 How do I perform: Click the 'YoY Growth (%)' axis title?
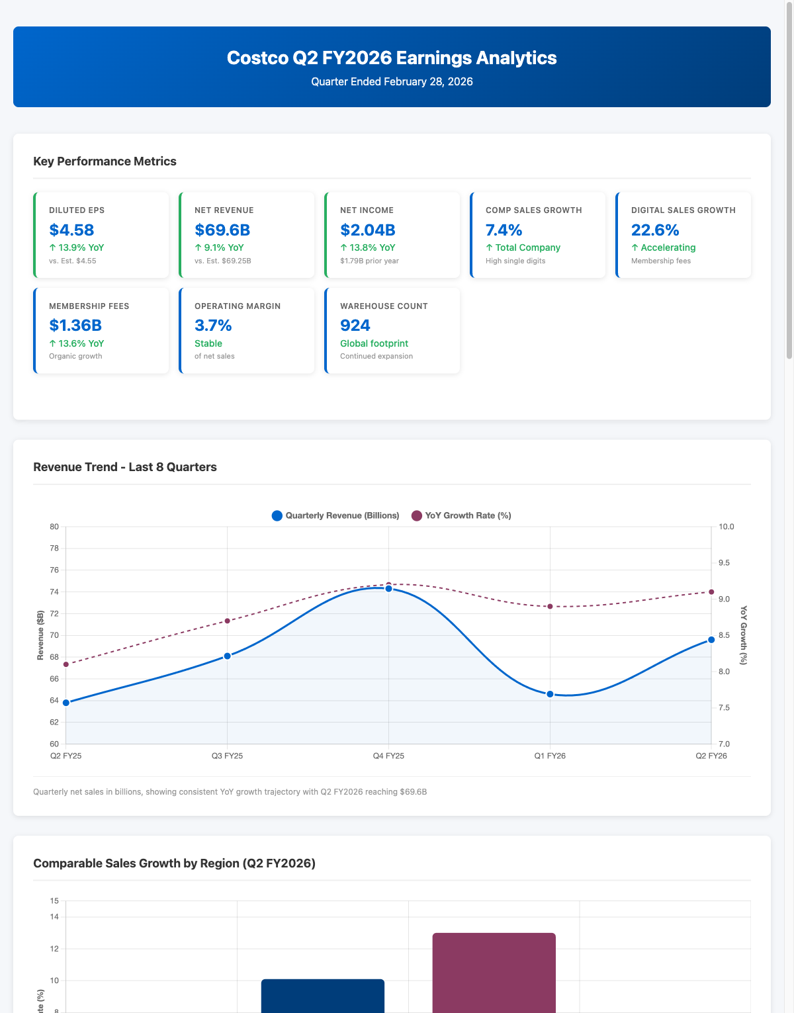[x=744, y=635]
